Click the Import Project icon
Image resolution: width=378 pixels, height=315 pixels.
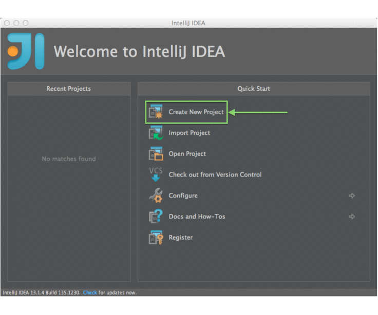(156, 133)
